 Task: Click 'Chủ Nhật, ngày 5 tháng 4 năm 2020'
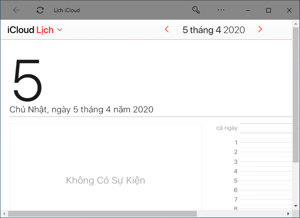(x=81, y=110)
